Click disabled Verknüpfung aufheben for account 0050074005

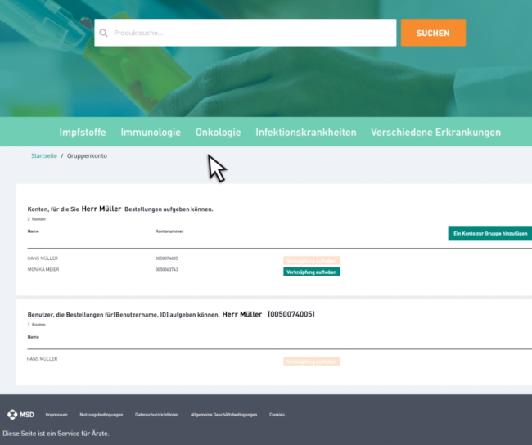point(311,259)
